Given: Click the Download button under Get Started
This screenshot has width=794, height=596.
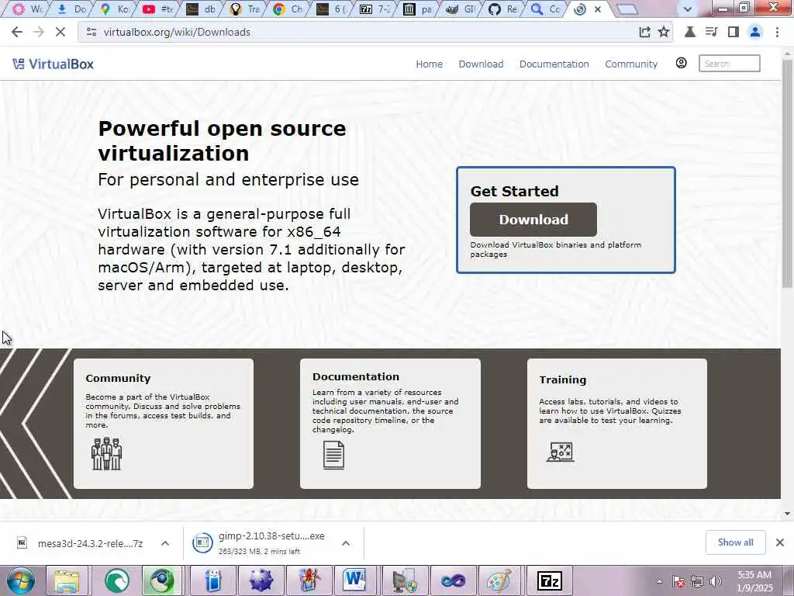Looking at the screenshot, I should pyautogui.click(x=533, y=220).
